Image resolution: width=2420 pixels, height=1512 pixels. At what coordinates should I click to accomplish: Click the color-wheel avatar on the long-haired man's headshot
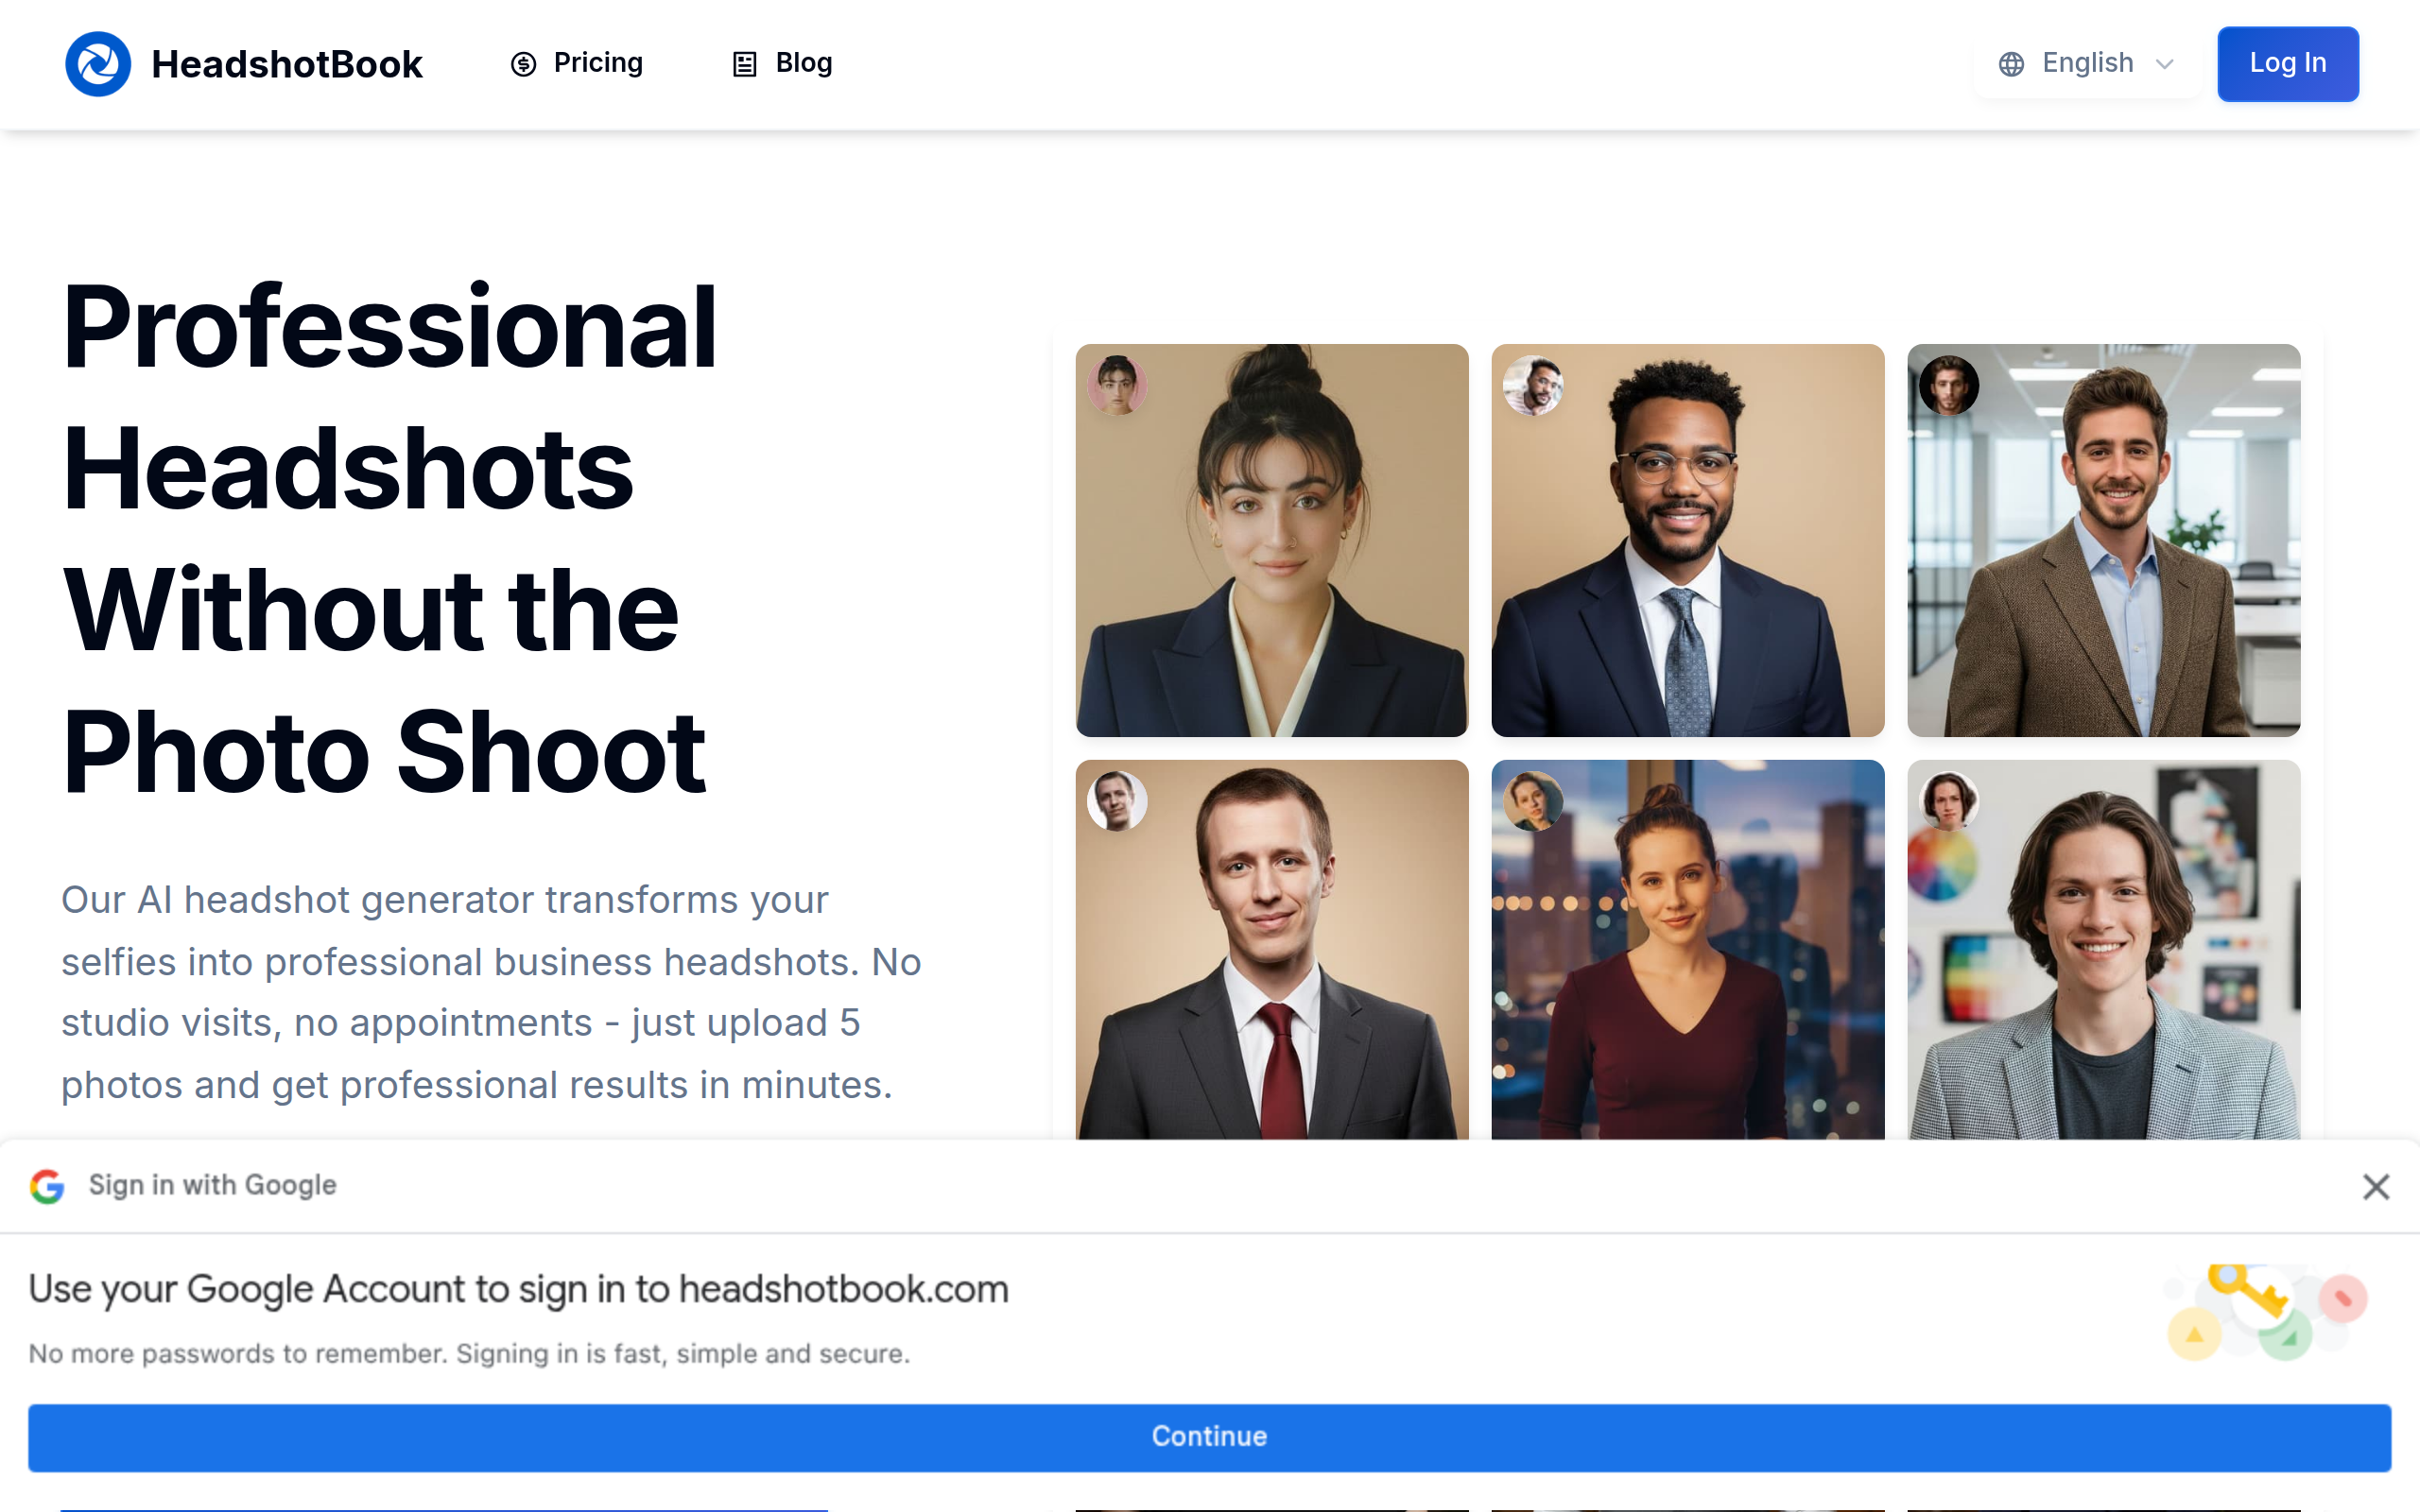[x=1950, y=801]
